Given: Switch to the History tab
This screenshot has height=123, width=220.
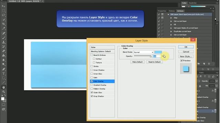Looking at the screenshot, I should [x=172, y=11].
